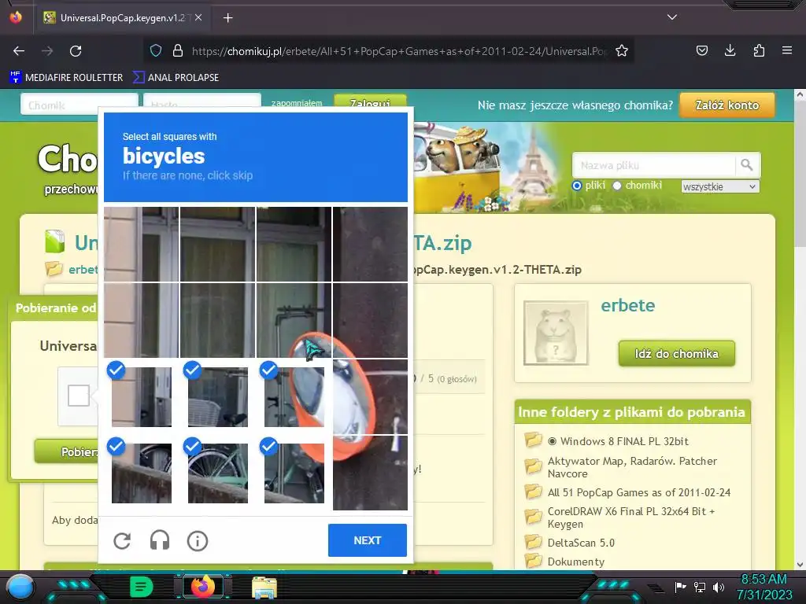Deselect the captcha tile showing the teal bike frame beside the mirror
The height and width of the screenshot is (604, 806).
[294, 473]
